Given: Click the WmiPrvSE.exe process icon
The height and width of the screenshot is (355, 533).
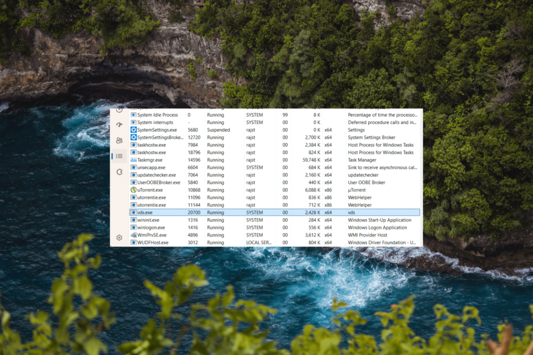Looking at the screenshot, I should (134, 235).
